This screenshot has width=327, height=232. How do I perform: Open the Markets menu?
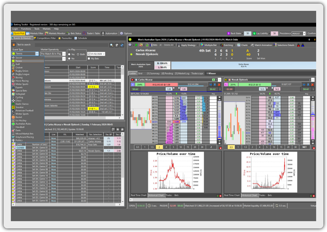coord(47,29)
